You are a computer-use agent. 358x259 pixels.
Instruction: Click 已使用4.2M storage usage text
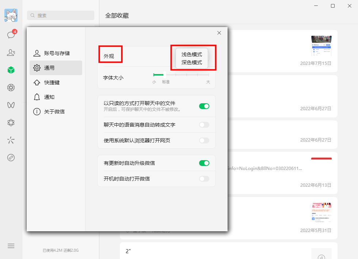[x=61, y=250]
